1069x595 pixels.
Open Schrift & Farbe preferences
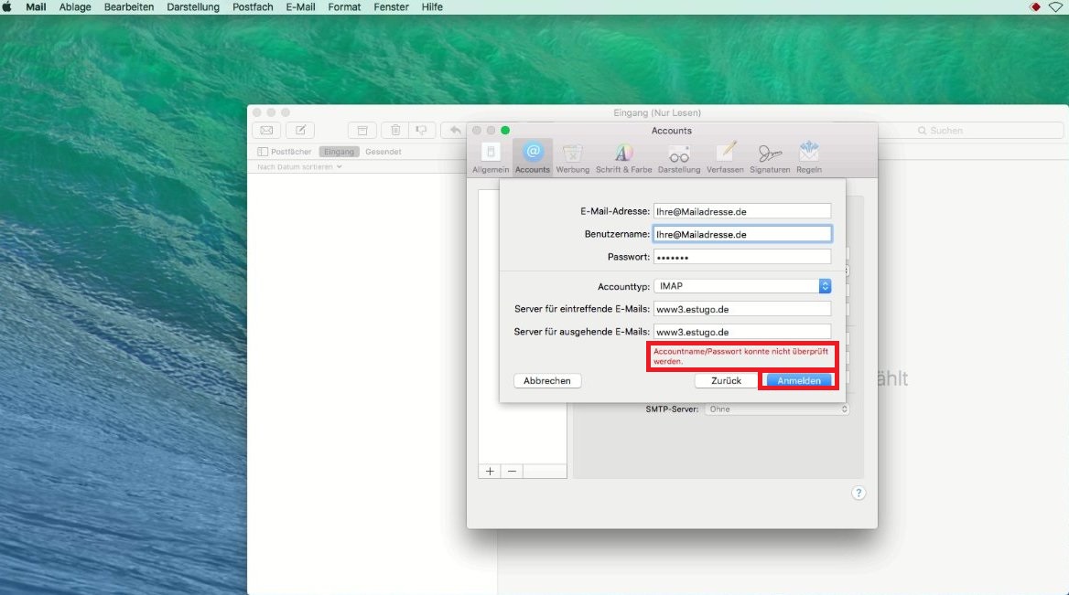[x=622, y=157]
